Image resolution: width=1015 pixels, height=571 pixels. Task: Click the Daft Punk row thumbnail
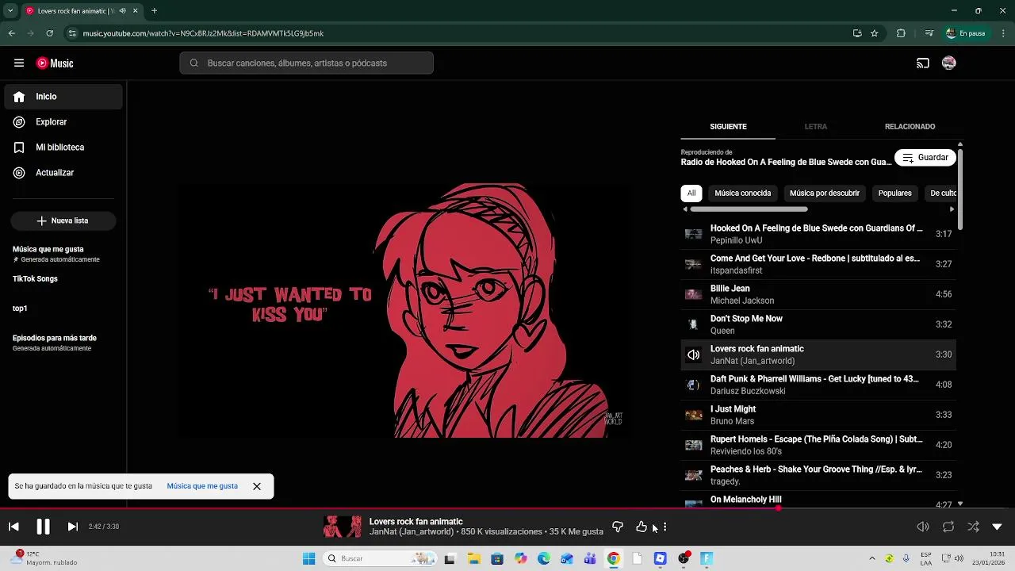pyautogui.click(x=693, y=385)
